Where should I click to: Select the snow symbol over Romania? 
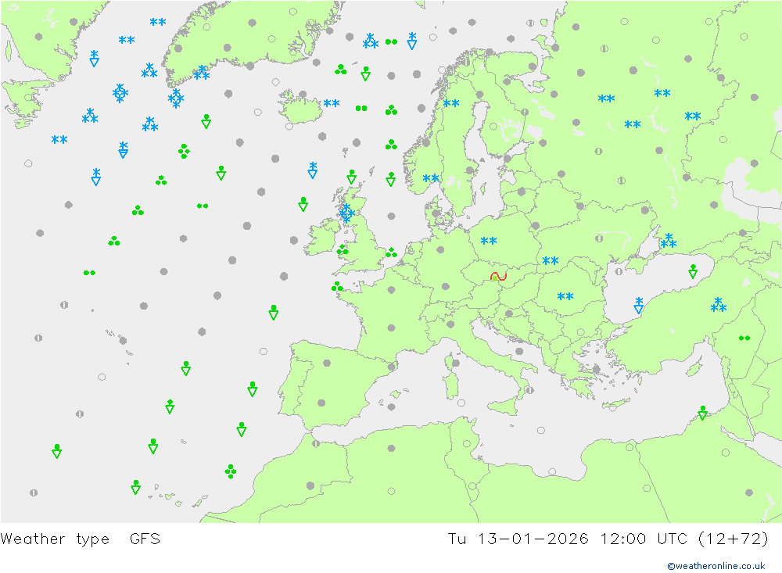(565, 296)
